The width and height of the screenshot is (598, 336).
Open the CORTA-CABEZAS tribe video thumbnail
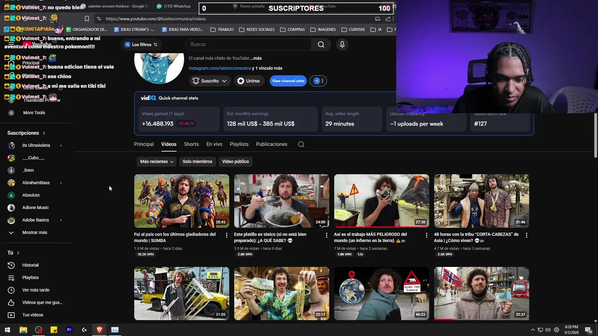point(482,201)
